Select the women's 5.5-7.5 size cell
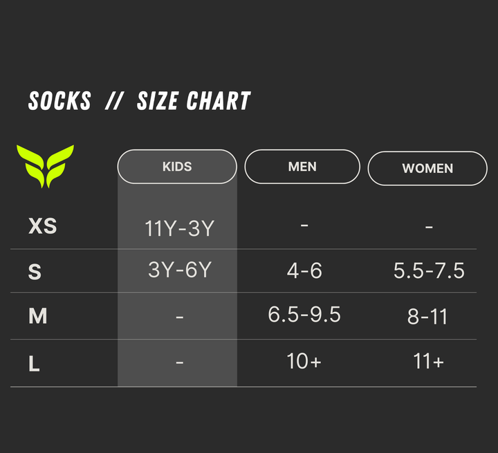The width and height of the screenshot is (498, 453). click(x=429, y=270)
